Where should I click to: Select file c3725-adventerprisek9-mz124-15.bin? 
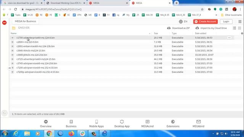coord(36,59)
